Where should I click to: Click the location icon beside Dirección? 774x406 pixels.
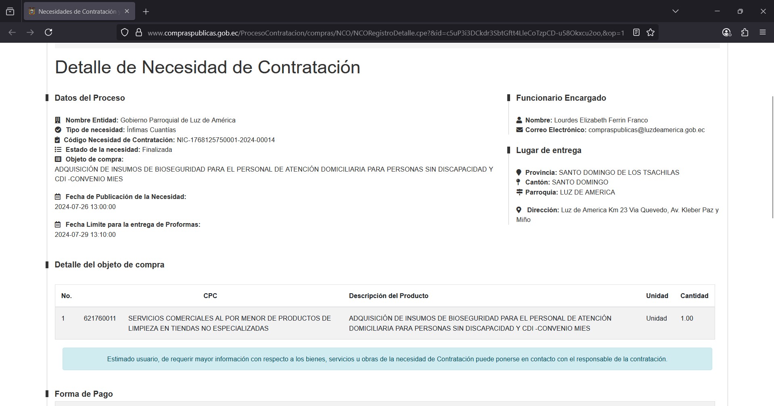click(x=519, y=210)
